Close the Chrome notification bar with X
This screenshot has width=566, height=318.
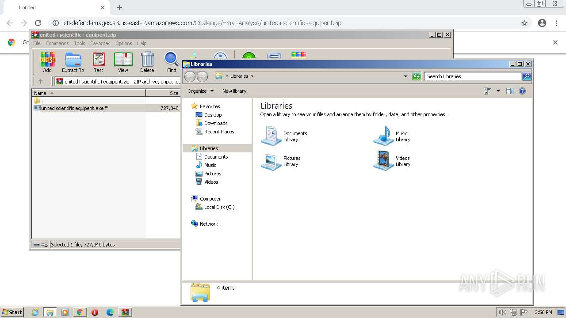pos(555,42)
